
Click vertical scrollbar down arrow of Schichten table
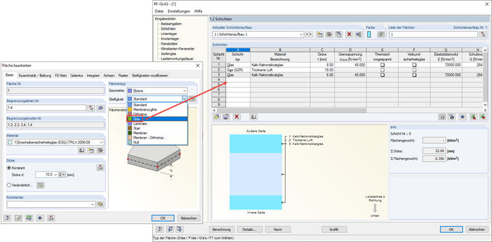pos(486,105)
